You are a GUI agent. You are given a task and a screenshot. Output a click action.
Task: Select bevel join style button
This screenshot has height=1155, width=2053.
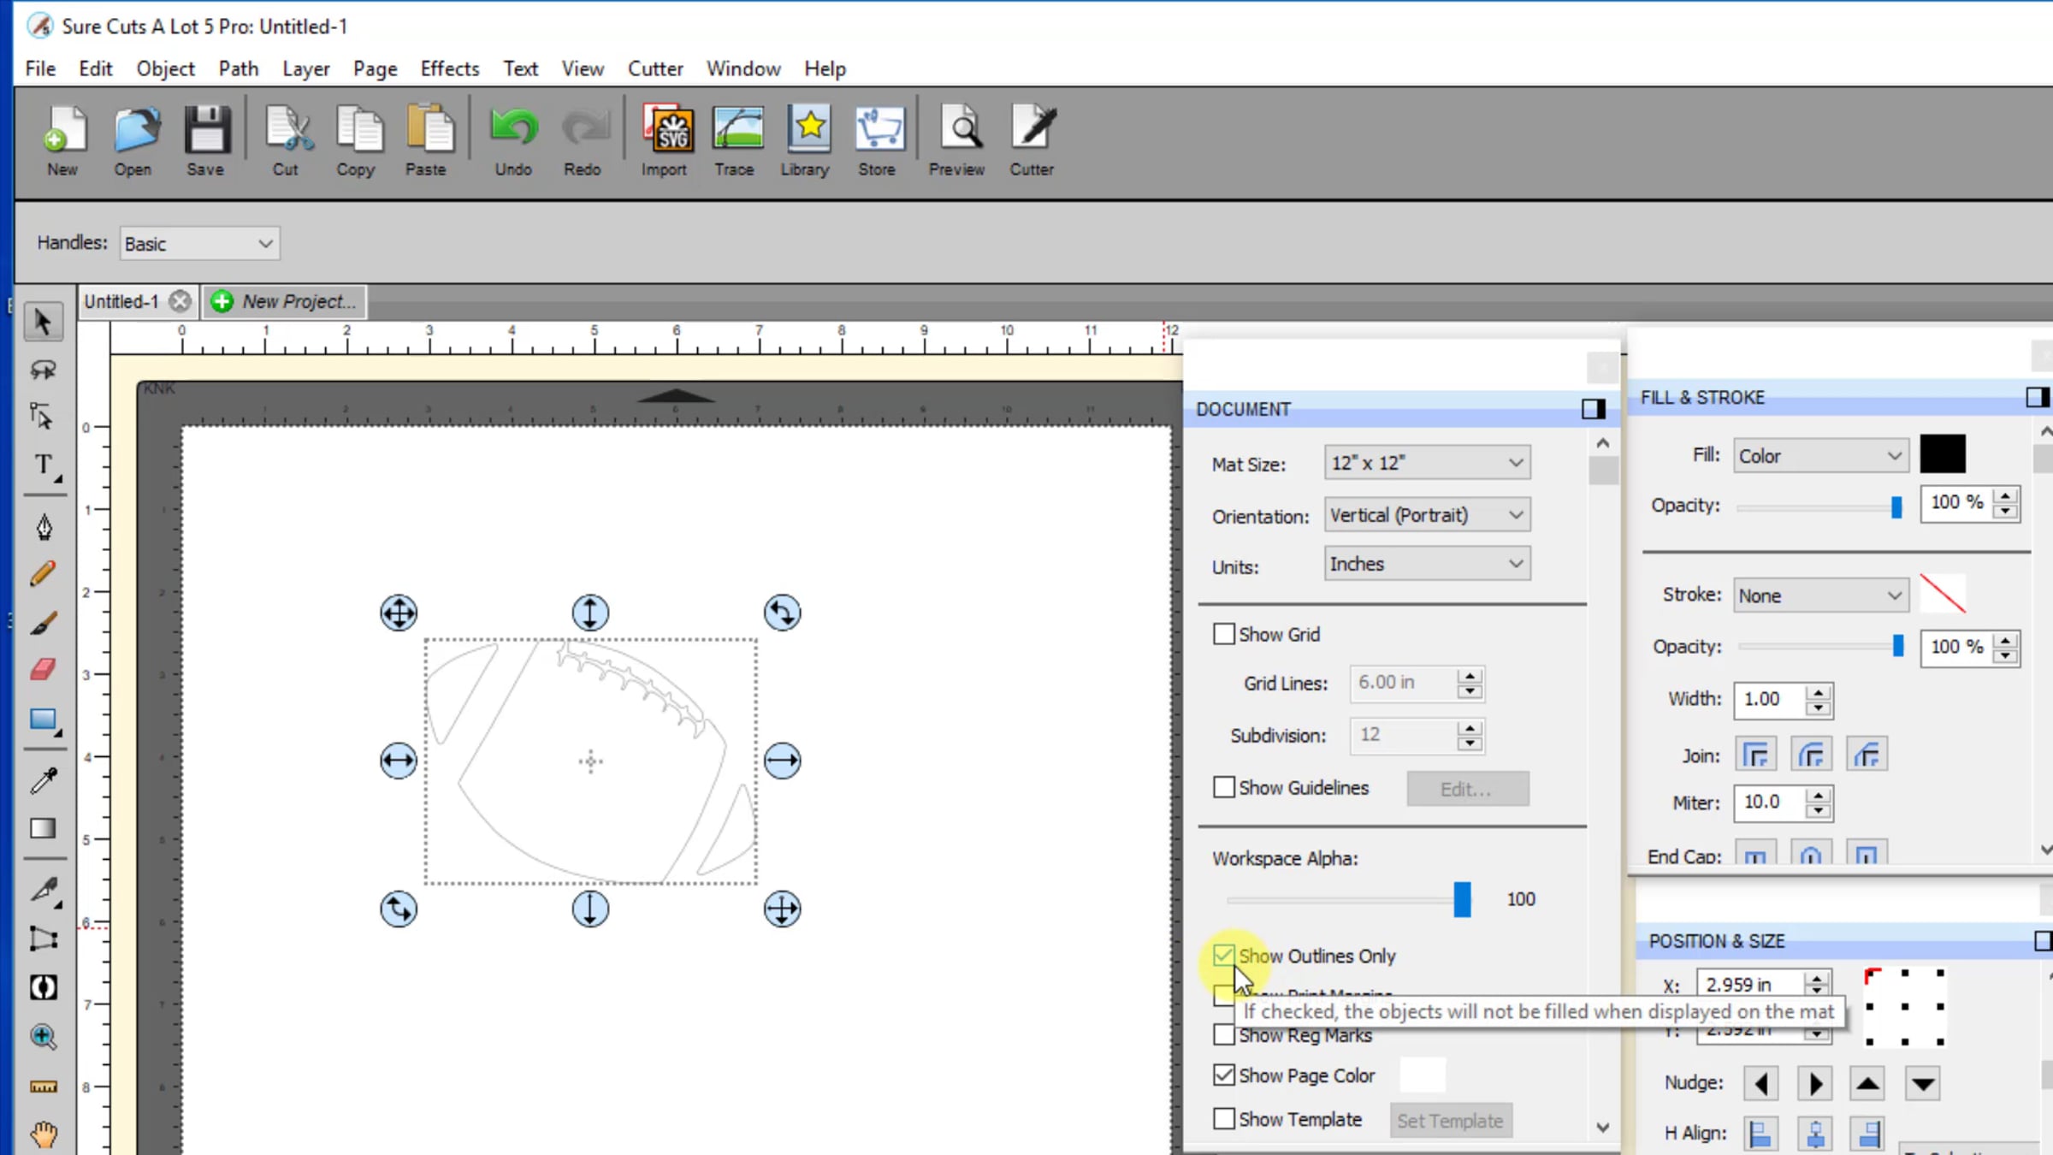(x=1867, y=755)
